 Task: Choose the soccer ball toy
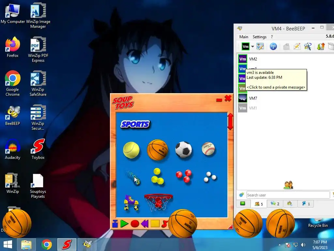184,150
